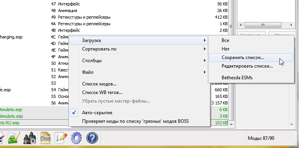Click the 'грязных' модов BOSS check entry

coord(139,121)
